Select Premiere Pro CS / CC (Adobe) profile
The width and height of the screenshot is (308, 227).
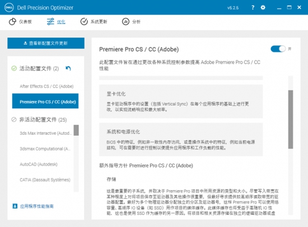[x=45, y=101]
